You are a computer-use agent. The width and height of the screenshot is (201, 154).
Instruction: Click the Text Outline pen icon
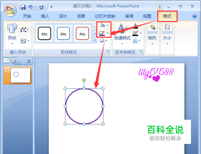click(x=135, y=33)
